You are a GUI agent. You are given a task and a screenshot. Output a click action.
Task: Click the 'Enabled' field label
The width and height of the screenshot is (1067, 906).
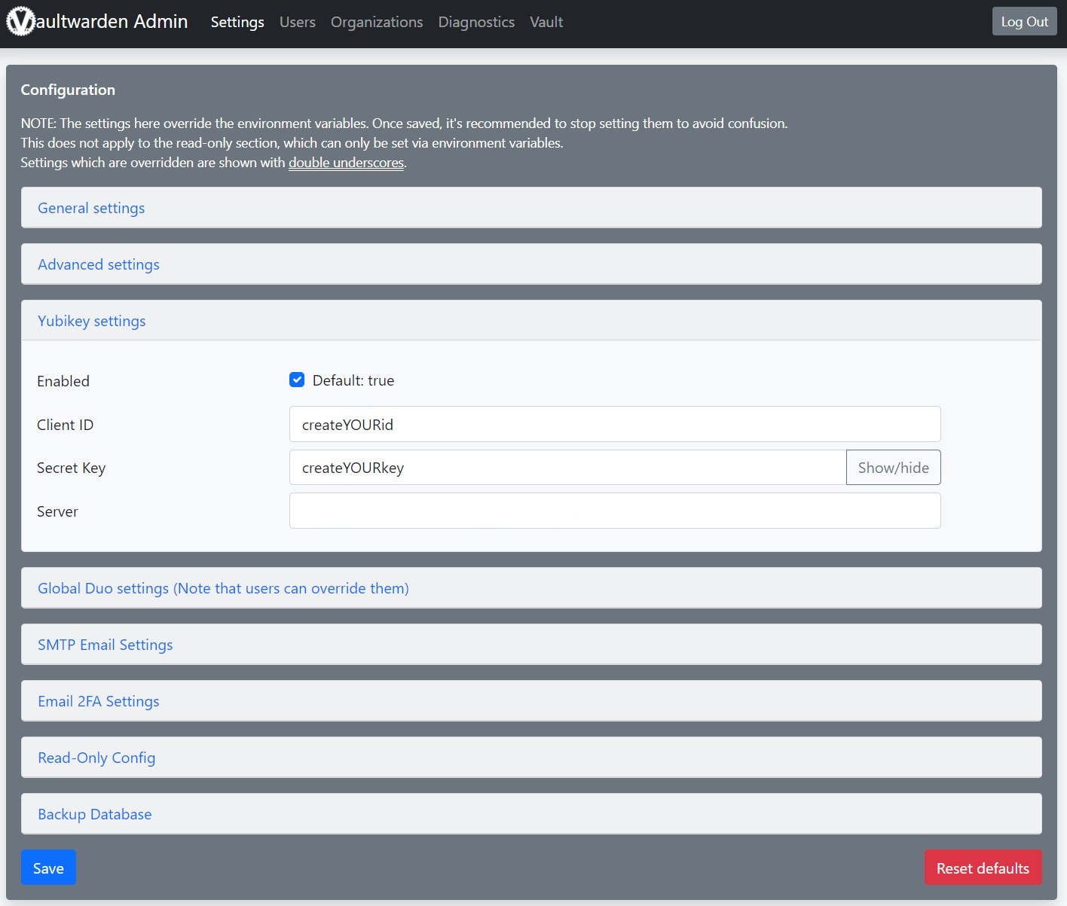click(63, 381)
